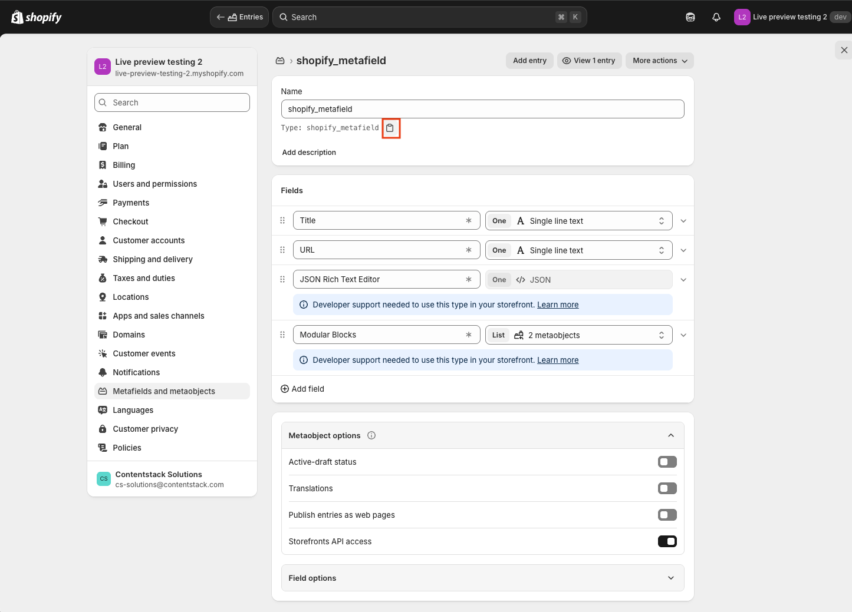
Task: Open the More actions dropdown
Action: pos(659,61)
